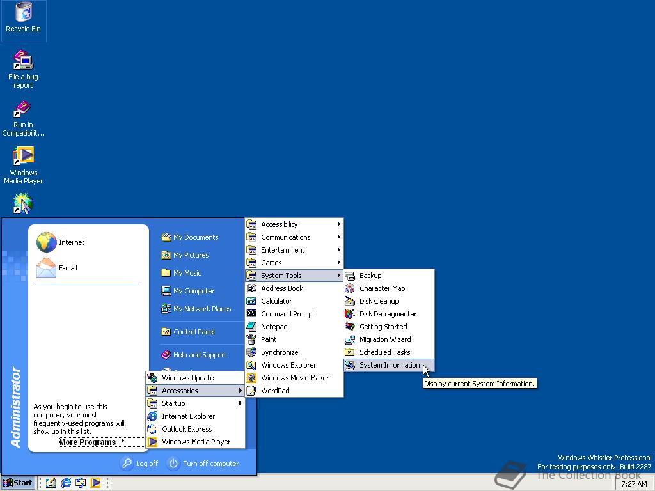Open Windows Media Player desktop shortcut
This screenshot has height=491, width=655.
(24, 166)
